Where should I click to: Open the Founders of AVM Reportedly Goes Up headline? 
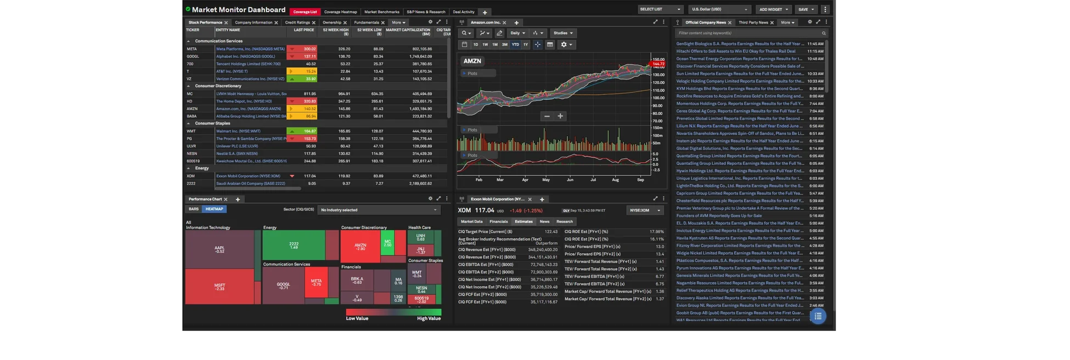pos(719,215)
